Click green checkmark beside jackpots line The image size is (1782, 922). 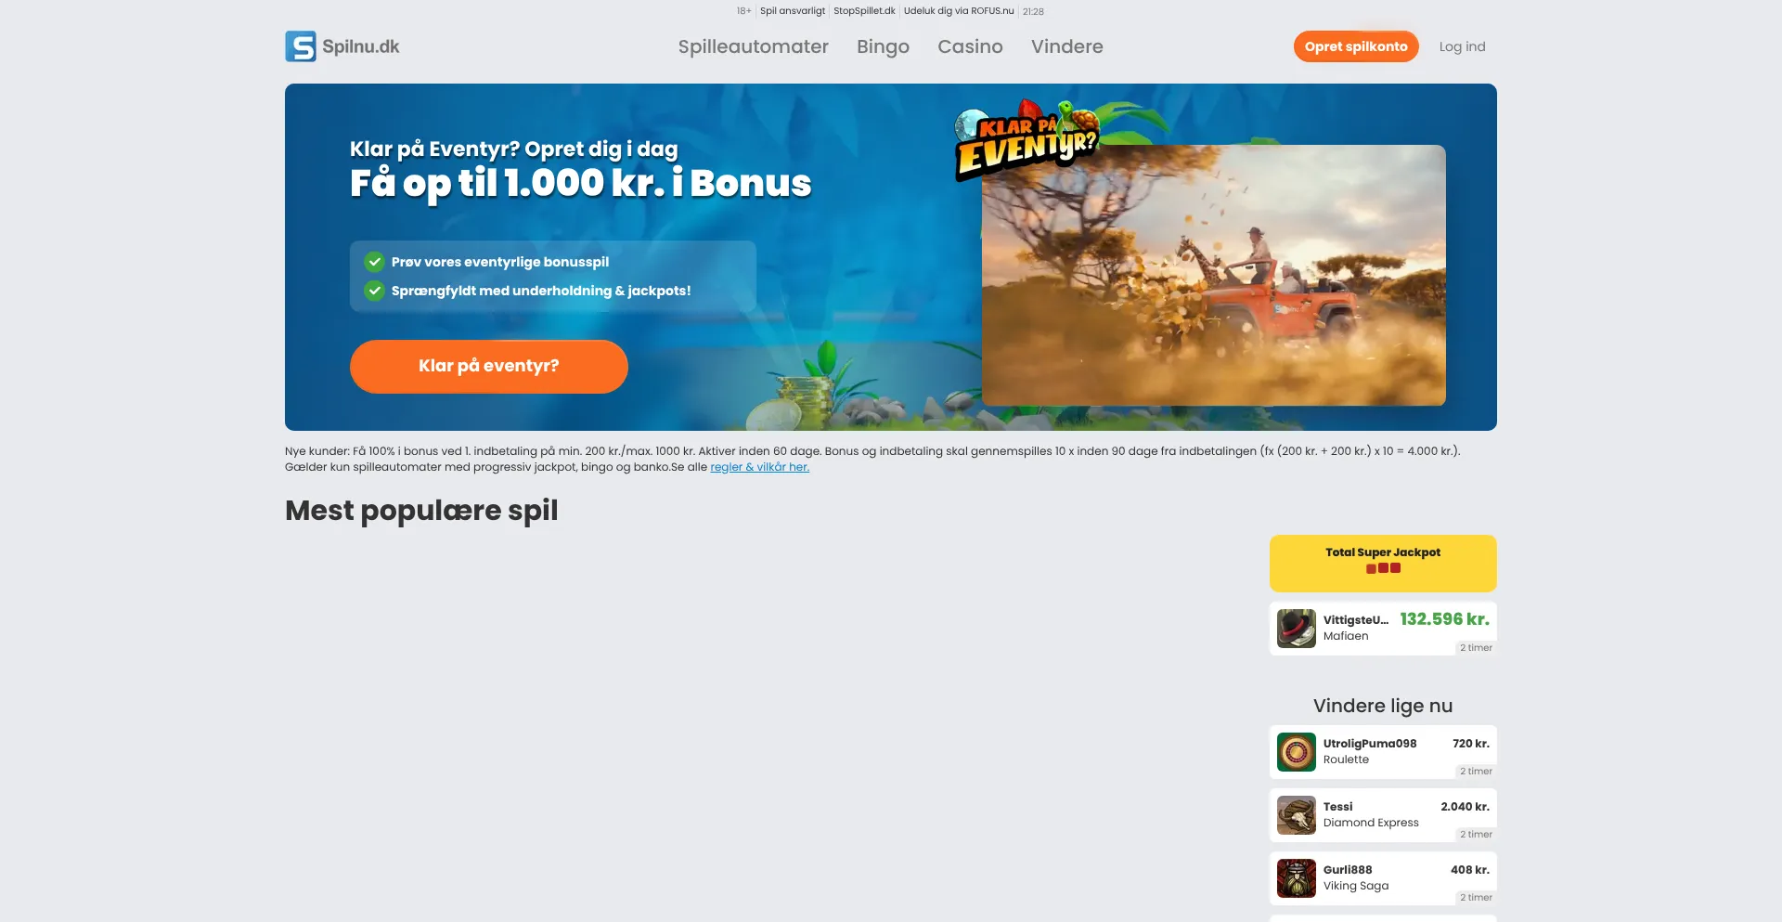374,291
